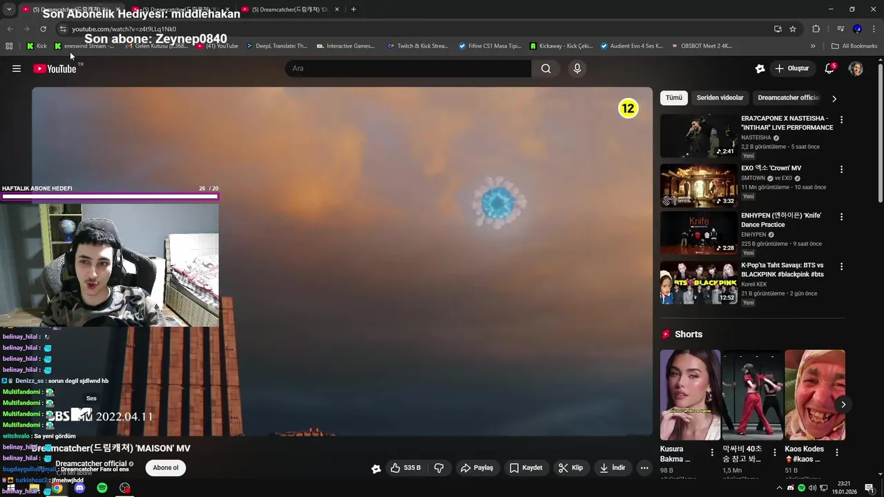Open the Kick bookmark
884x497 pixels.
[x=37, y=46]
